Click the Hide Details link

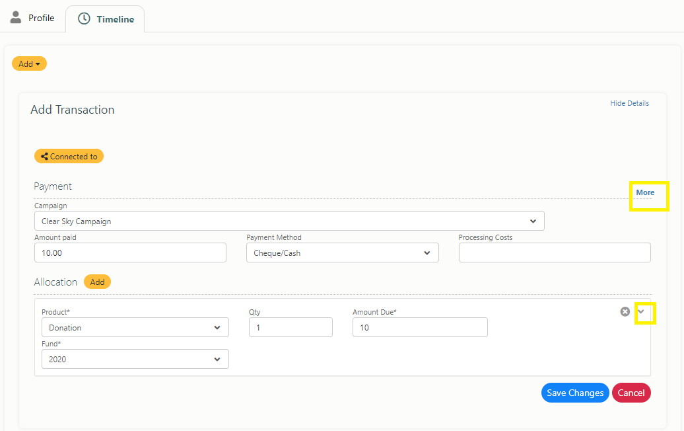[x=629, y=103]
